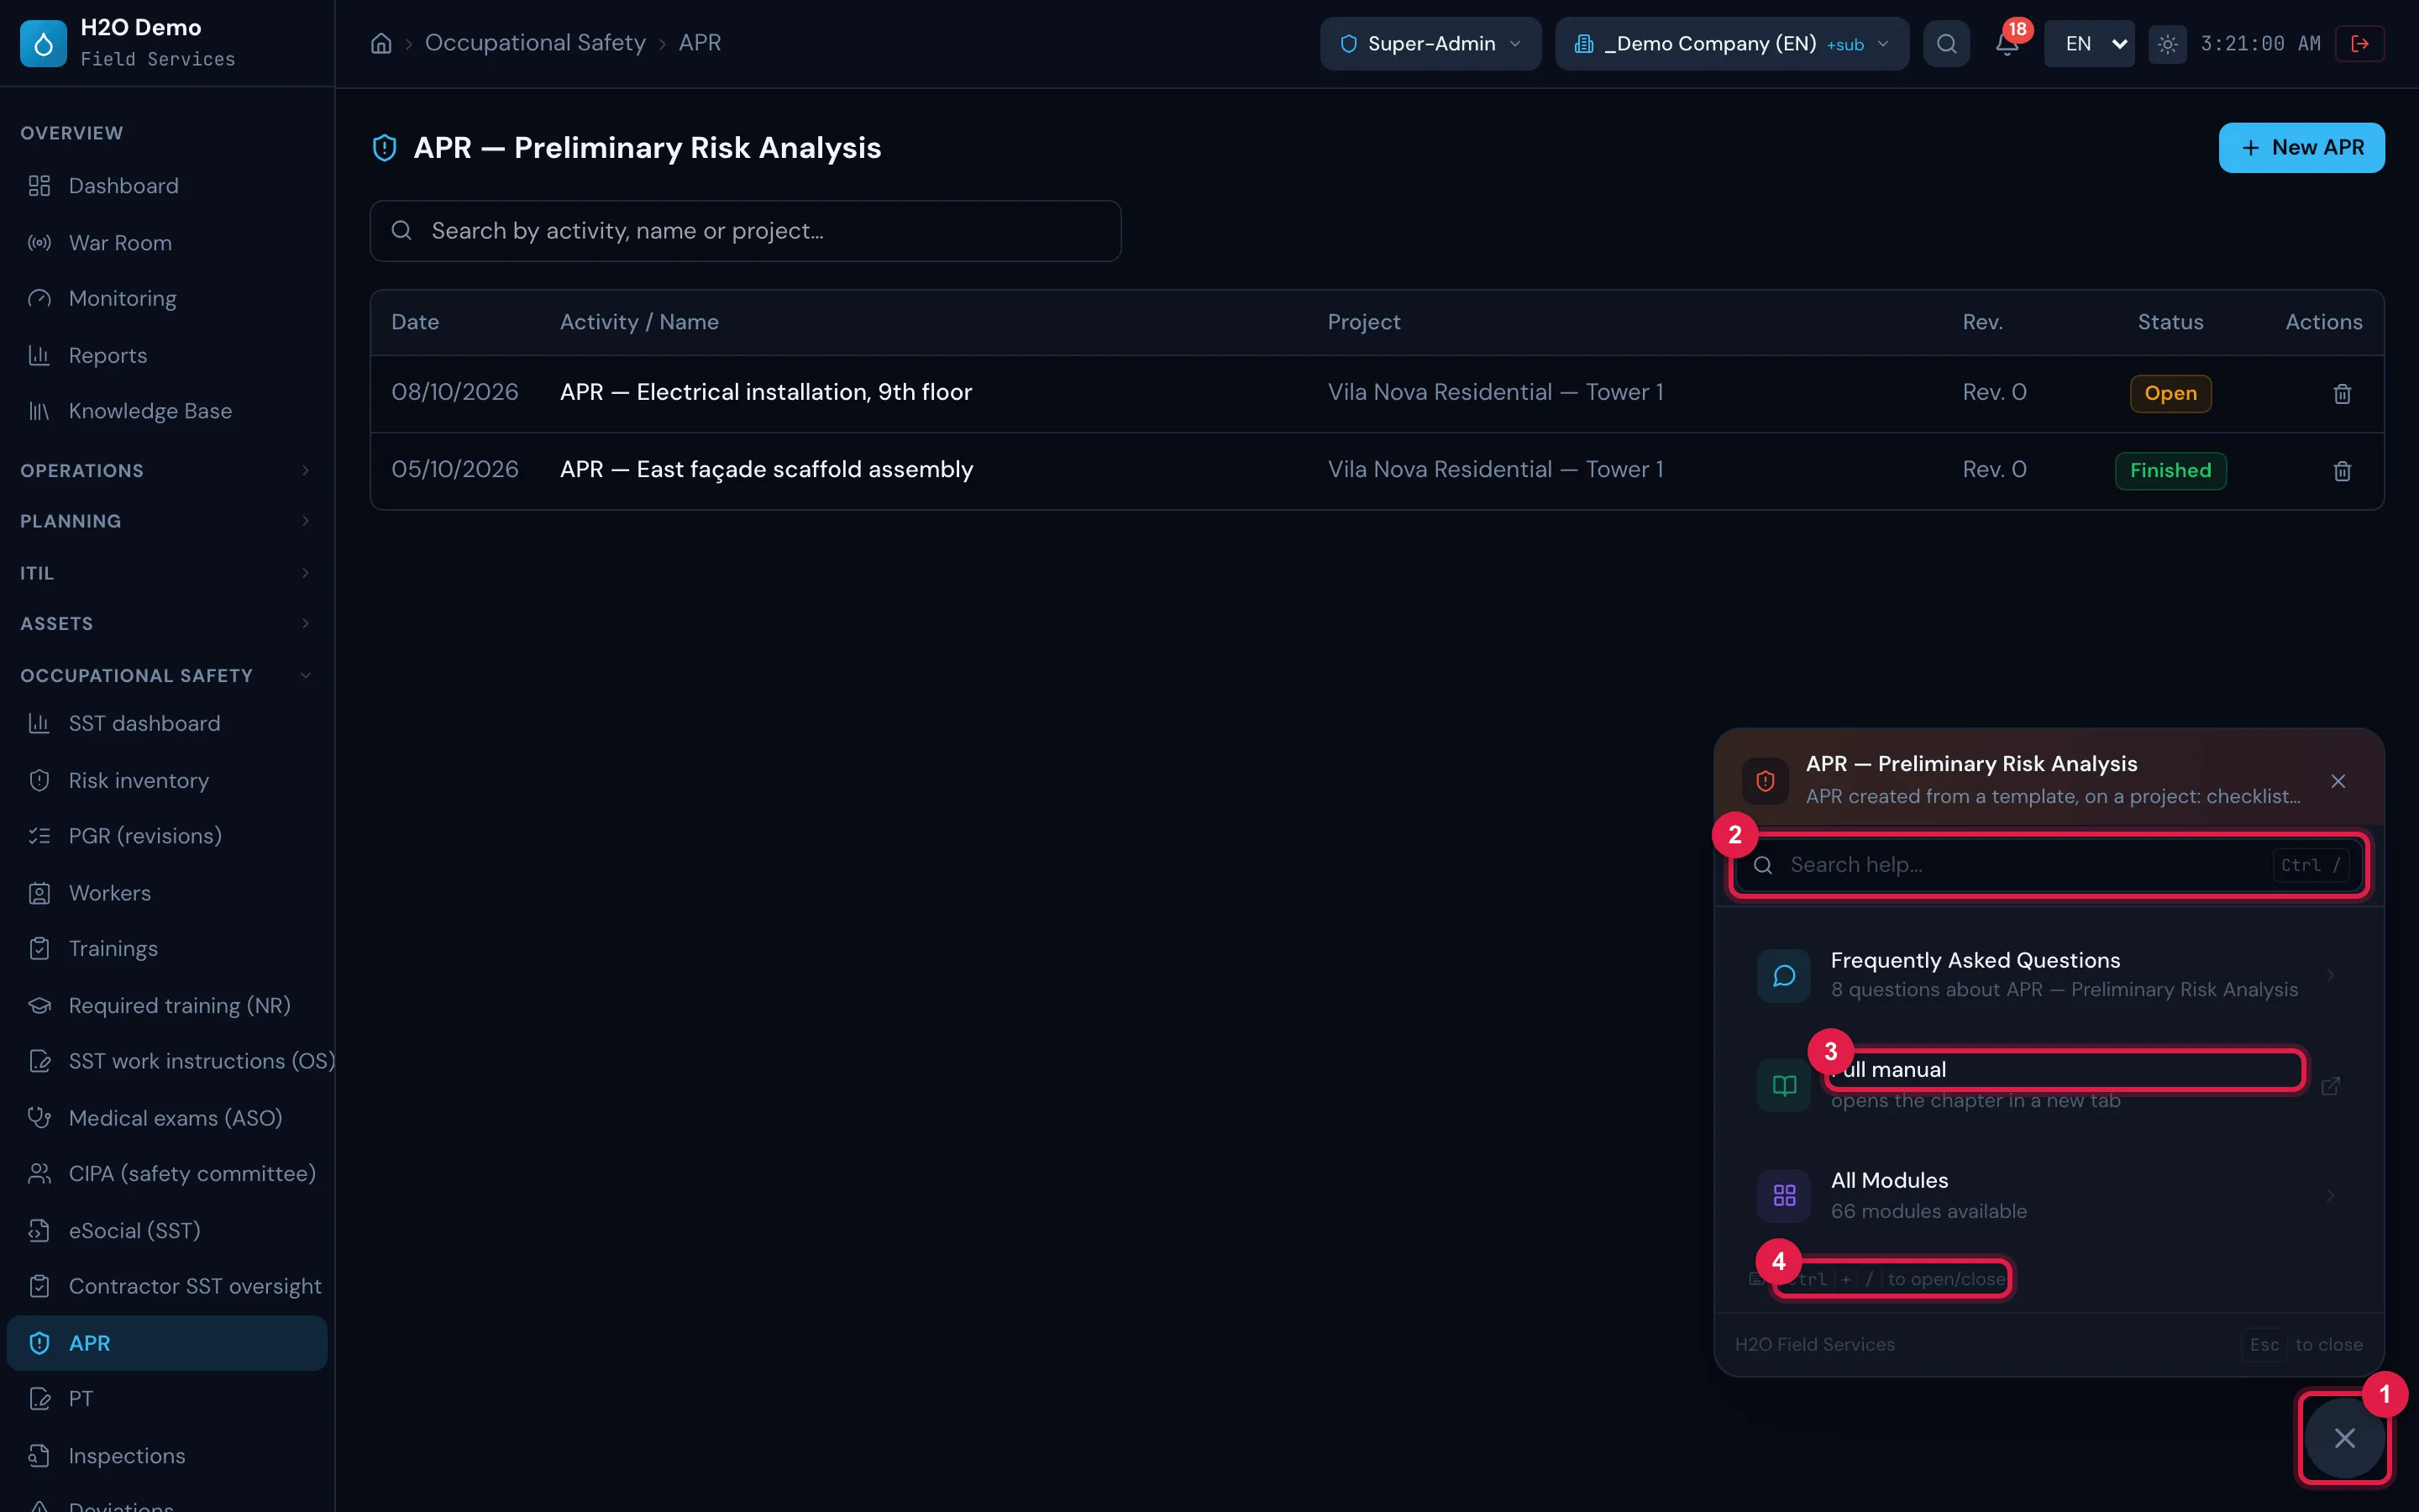
Task: Toggle the light/dark theme sun icon
Action: [2167, 44]
